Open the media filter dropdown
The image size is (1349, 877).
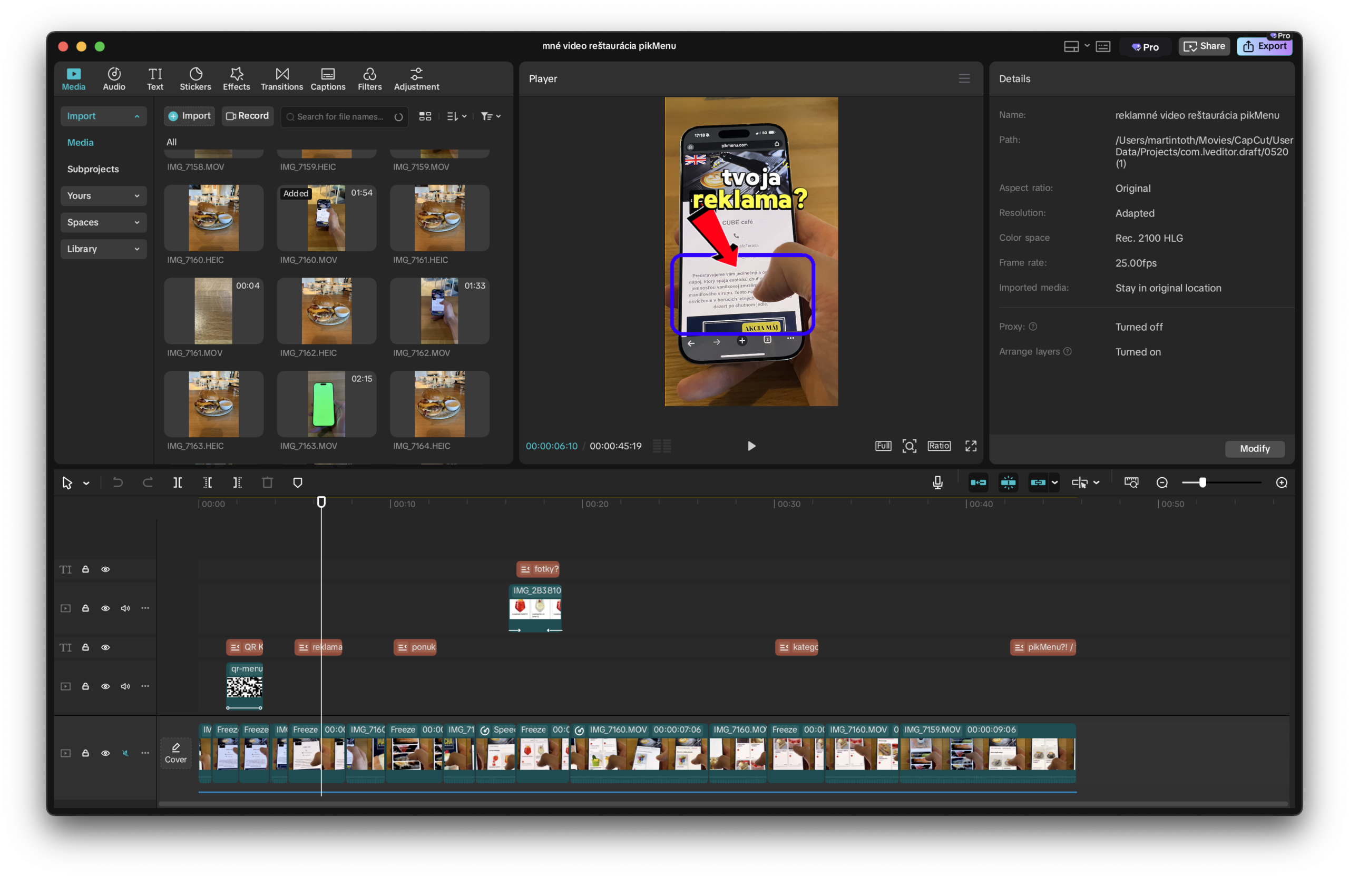[x=490, y=116]
